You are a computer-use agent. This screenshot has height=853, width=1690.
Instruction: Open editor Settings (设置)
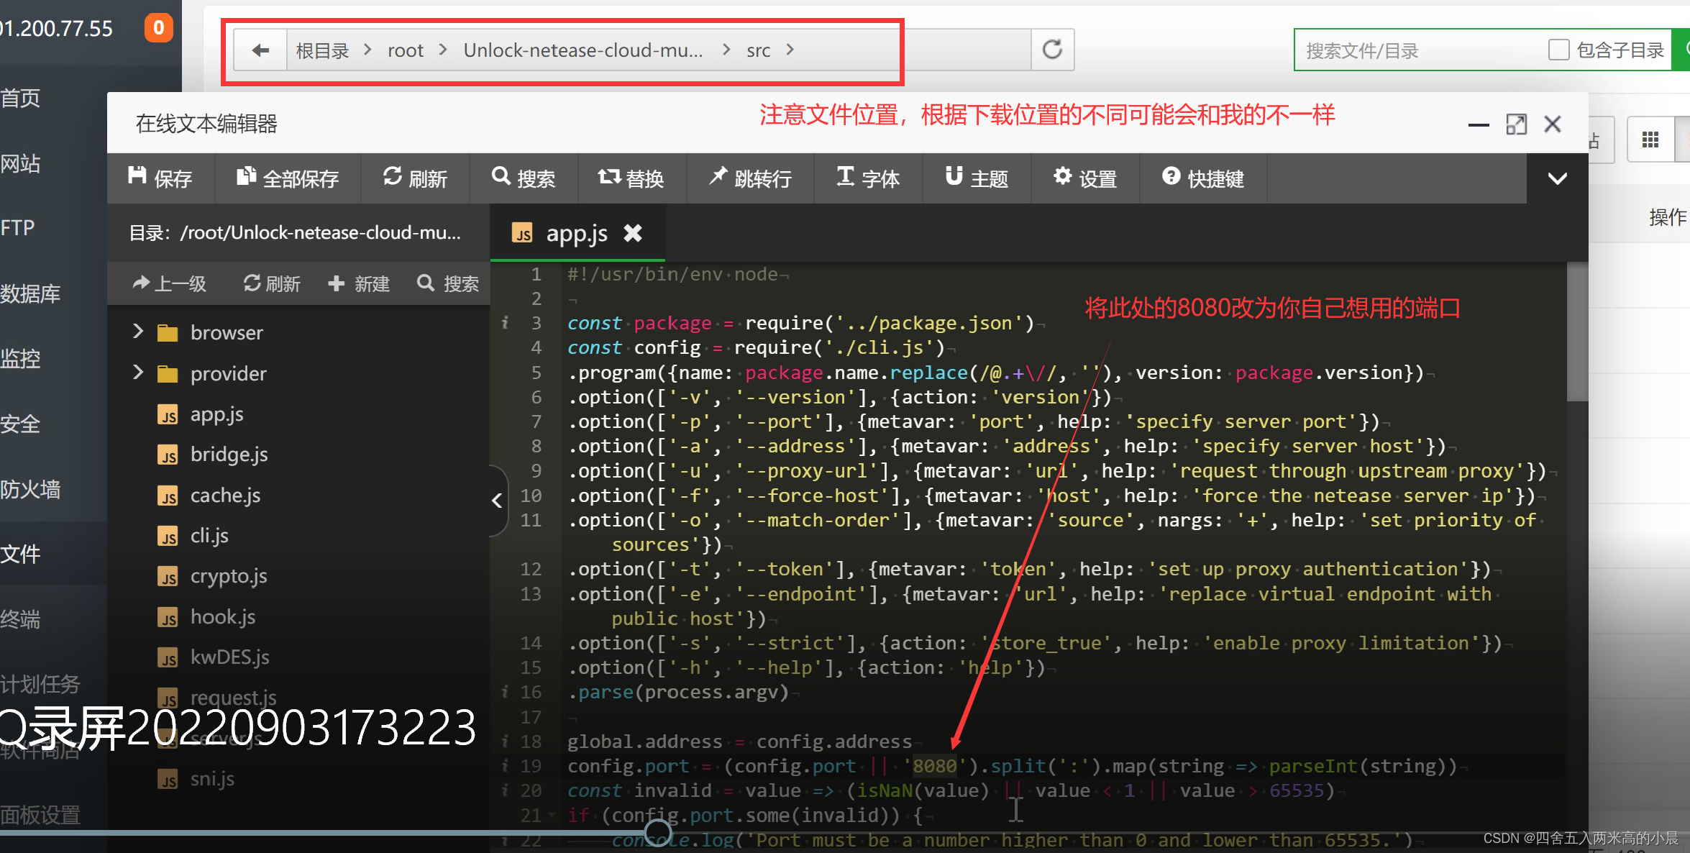pyautogui.click(x=1085, y=178)
